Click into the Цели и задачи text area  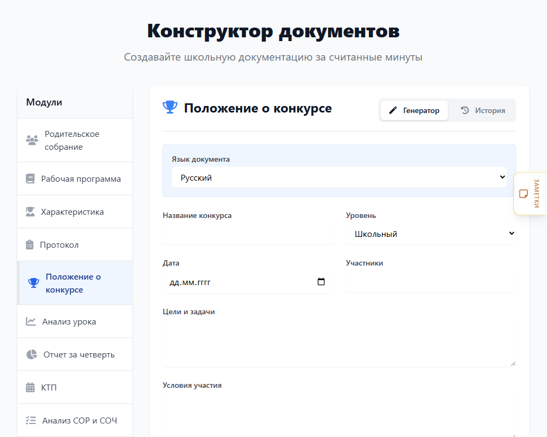339,343
